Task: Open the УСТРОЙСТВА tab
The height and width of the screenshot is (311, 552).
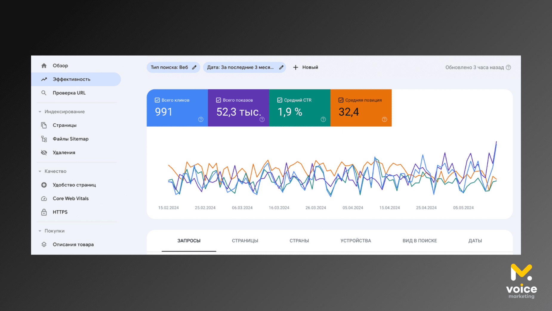Action: [x=356, y=241]
